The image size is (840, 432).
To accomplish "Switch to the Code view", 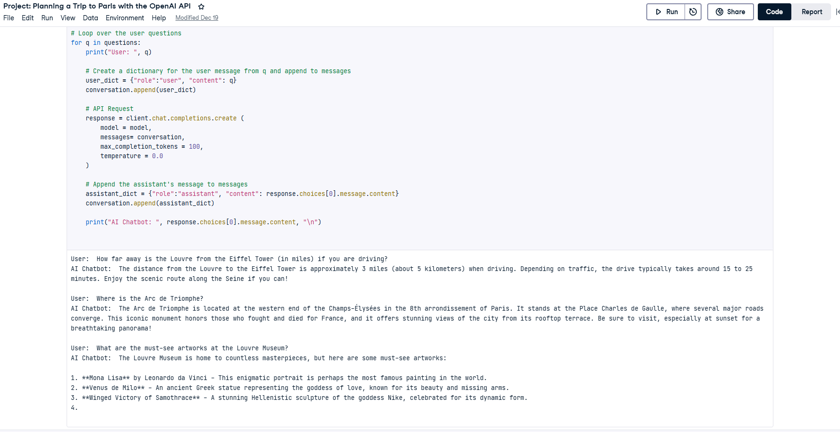I will pos(774,12).
